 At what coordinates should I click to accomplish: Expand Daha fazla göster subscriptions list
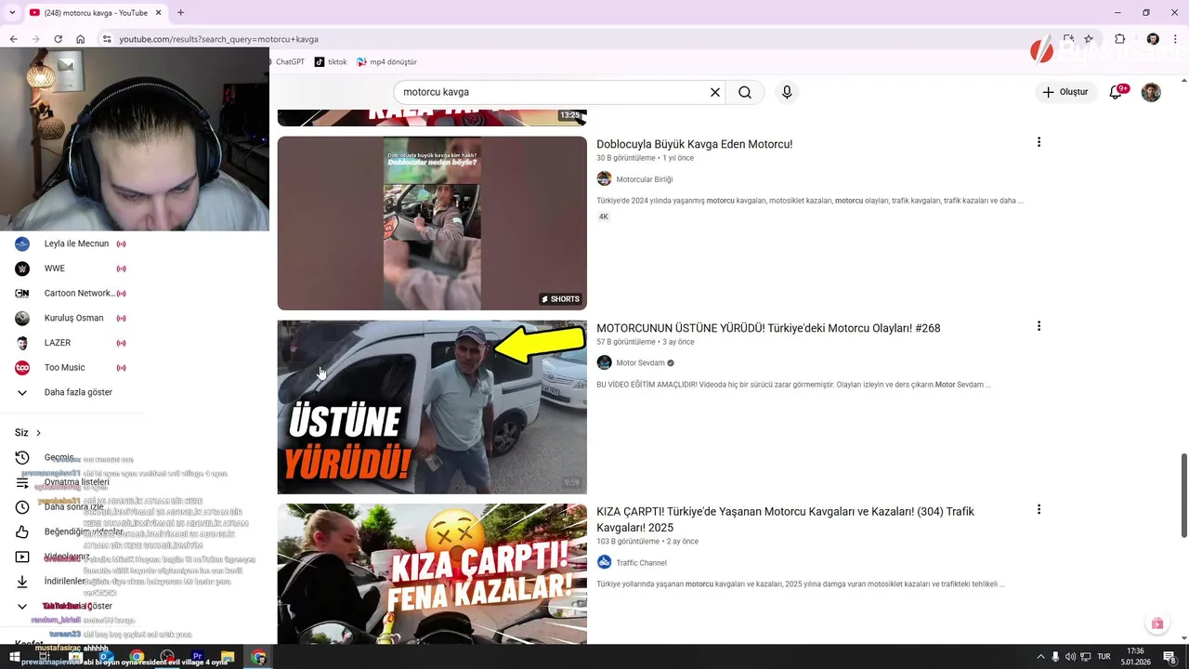click(71, 392)
